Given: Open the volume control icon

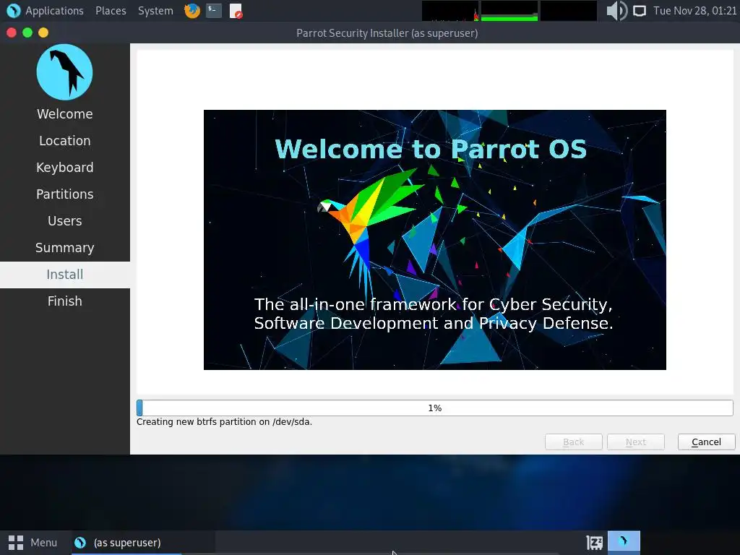Looking at the screenshot, I should [x=616, y=10].
